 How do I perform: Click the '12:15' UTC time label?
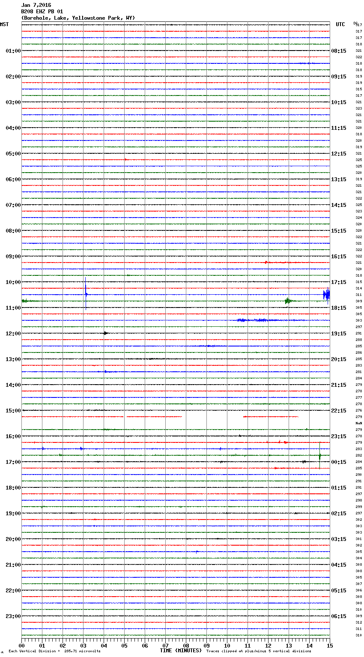339,154
